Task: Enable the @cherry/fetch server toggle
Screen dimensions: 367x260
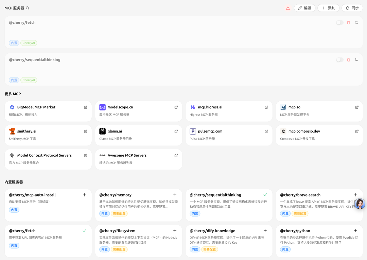Action: (339, 22)
